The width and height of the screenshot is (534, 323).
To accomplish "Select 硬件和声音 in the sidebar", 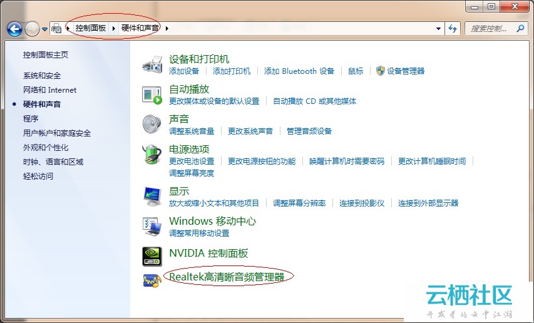I will point(42,104).
